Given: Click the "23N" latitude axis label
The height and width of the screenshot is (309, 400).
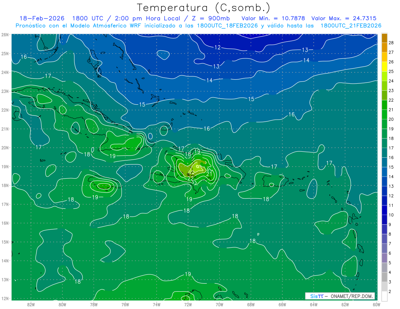Looking at the screenshot, I should tap(5, 91).
